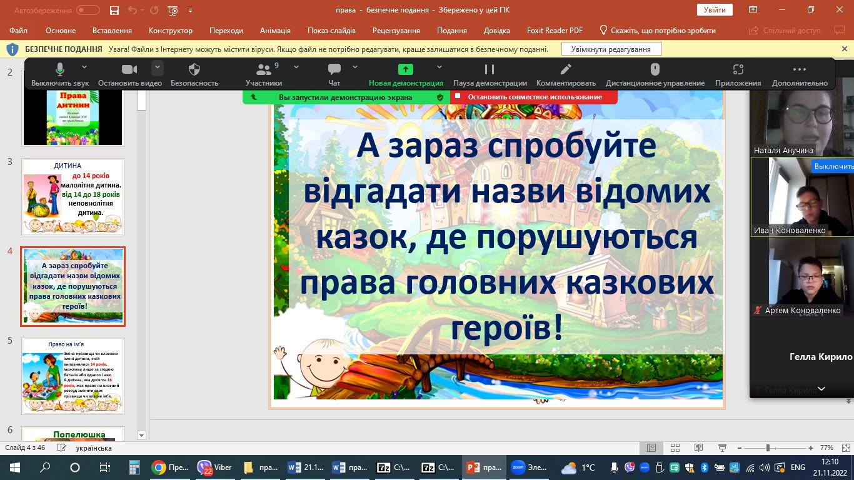Start slideshow from beginning quick access icon

[x=173, y=10]
